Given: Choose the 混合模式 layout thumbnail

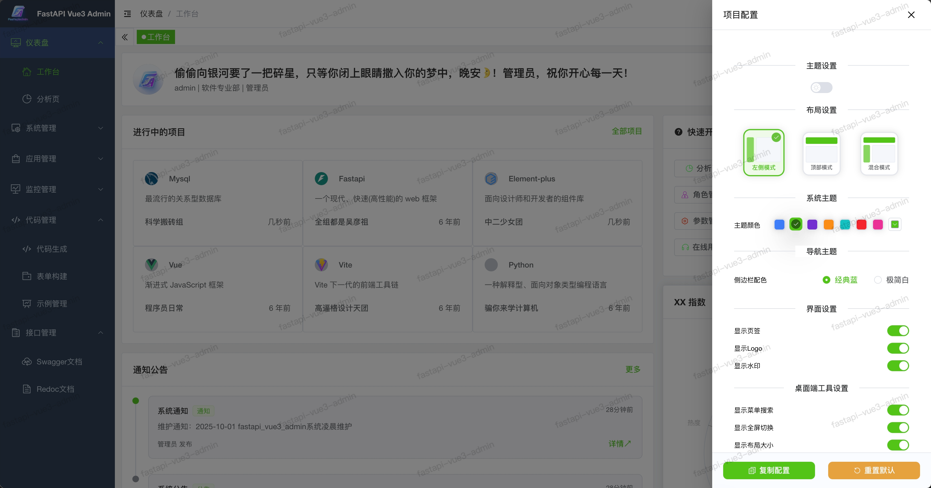Looking at the screenshot, I should (879, 153).
